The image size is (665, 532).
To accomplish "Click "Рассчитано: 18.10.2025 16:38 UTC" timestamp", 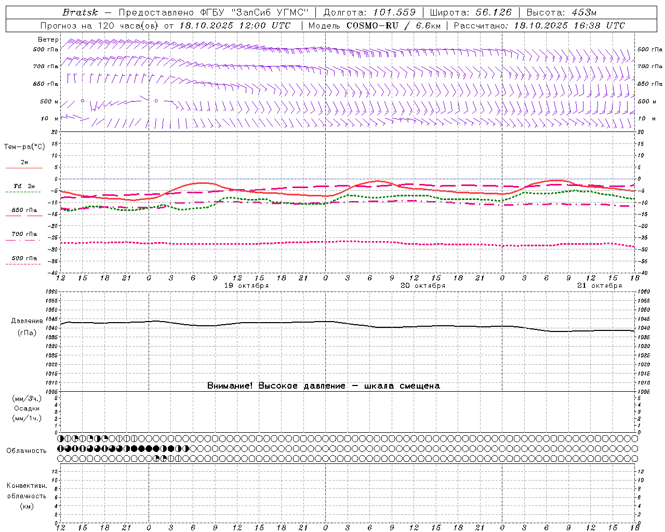I will [539, 25].
